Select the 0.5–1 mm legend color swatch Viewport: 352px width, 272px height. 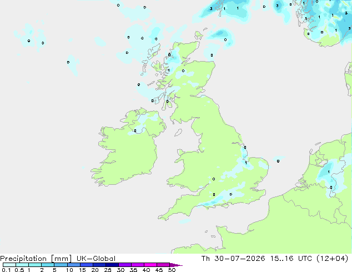tap(22, 265)
